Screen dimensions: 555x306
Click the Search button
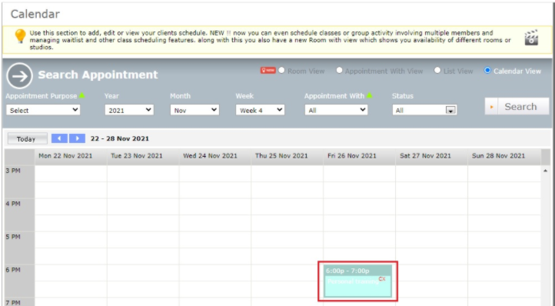[x=517, y=107]
